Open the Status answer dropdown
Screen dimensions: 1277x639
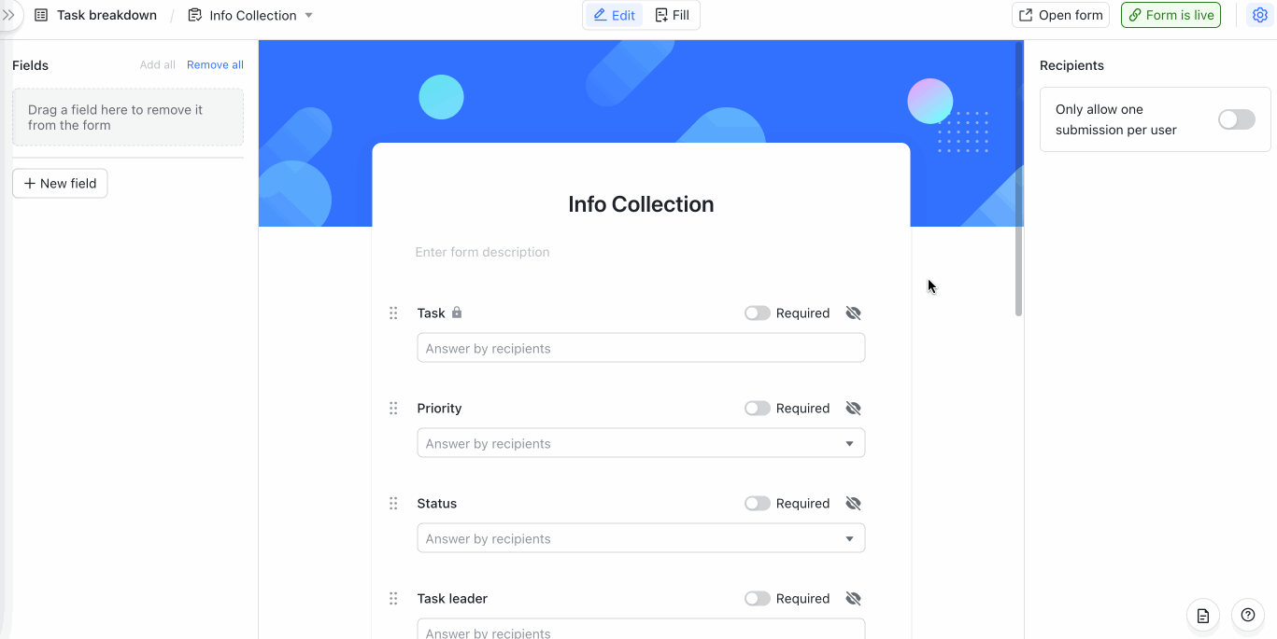coord(641,538)
